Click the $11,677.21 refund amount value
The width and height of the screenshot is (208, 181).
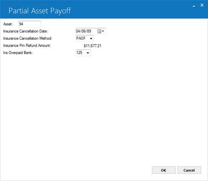point(92,46)
